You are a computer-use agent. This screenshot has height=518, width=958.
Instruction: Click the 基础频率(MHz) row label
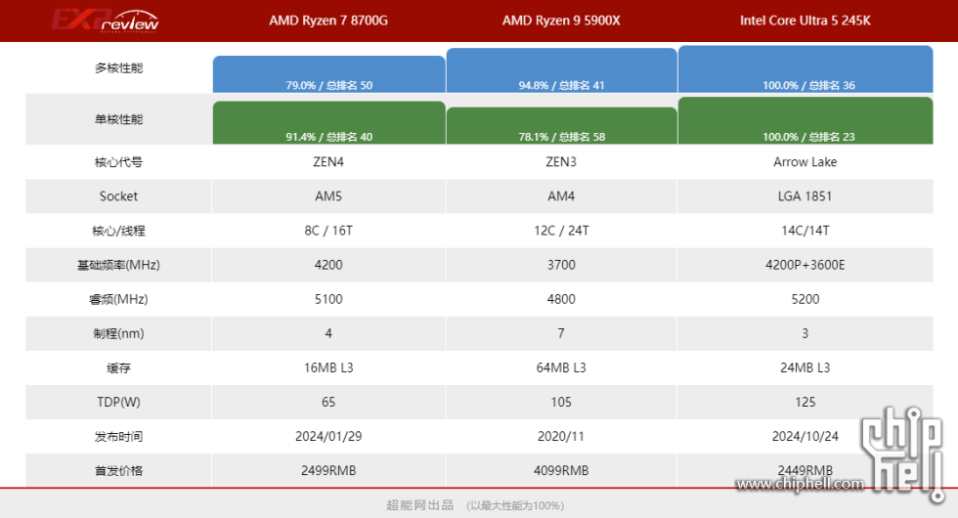pos(118,265)
